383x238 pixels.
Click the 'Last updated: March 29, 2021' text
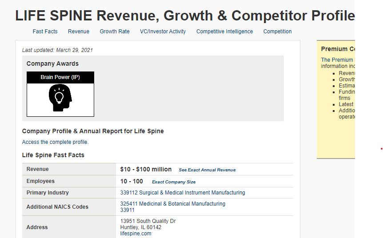(x=57, y=50)
